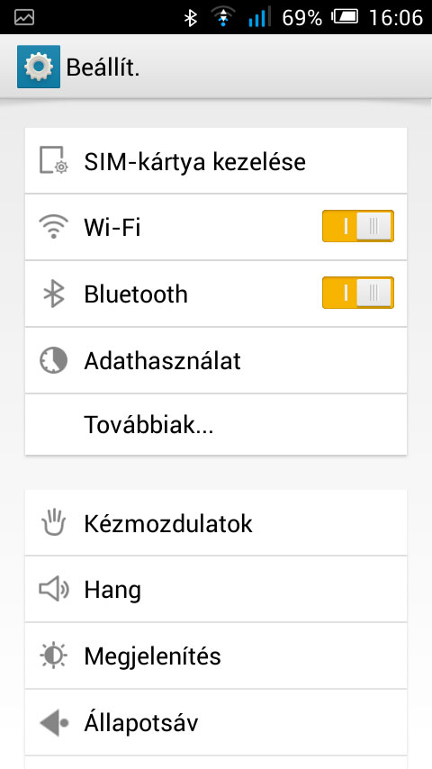
Task: Open the Hang sound settings
Action: pos(216,590)
